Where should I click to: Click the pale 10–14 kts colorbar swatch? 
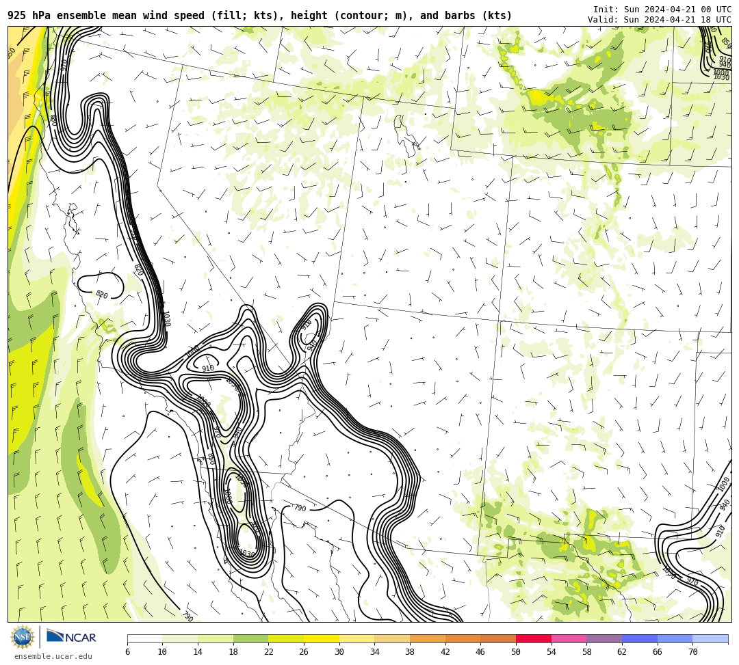pyautogui.click(x=180, y=638)
